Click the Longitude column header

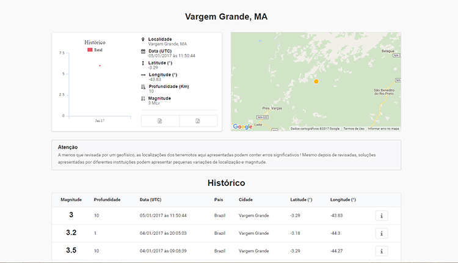click(x=343, y=199)
